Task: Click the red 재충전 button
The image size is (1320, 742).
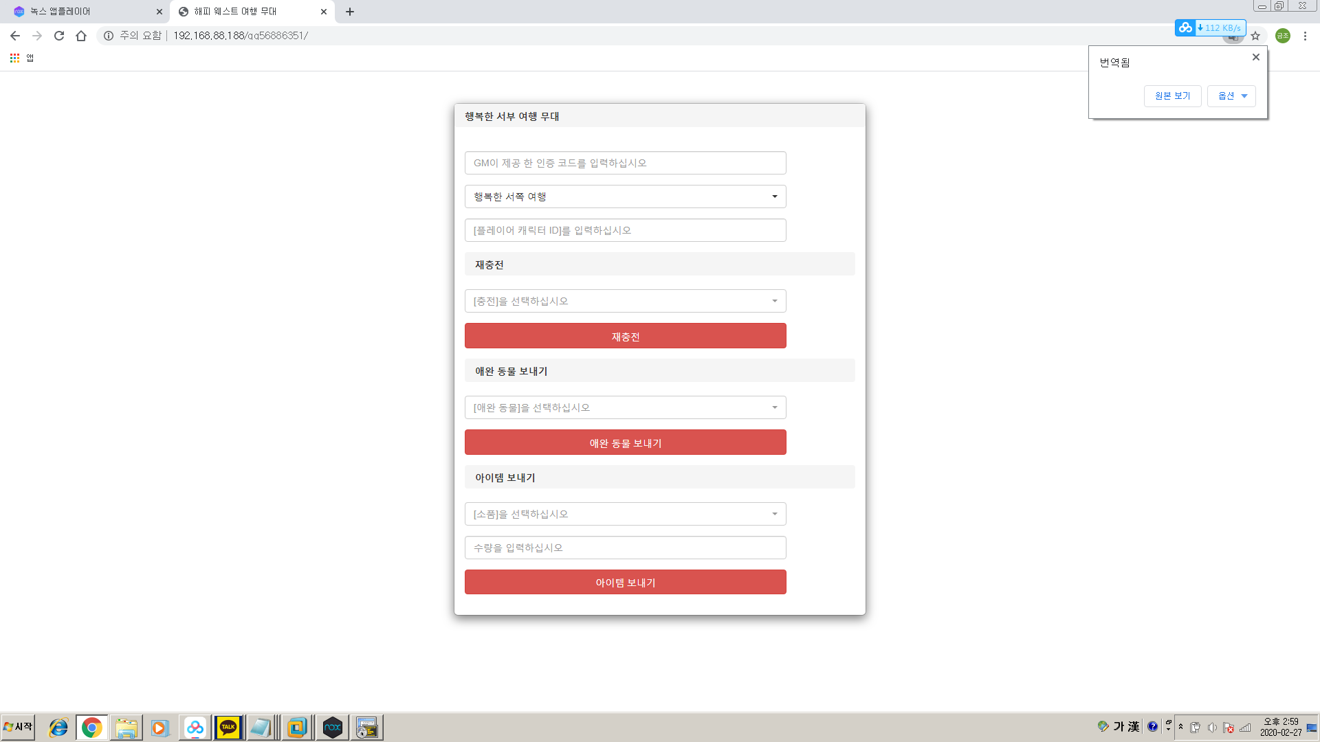Action: pyautogui.click(x=625, y=336)
